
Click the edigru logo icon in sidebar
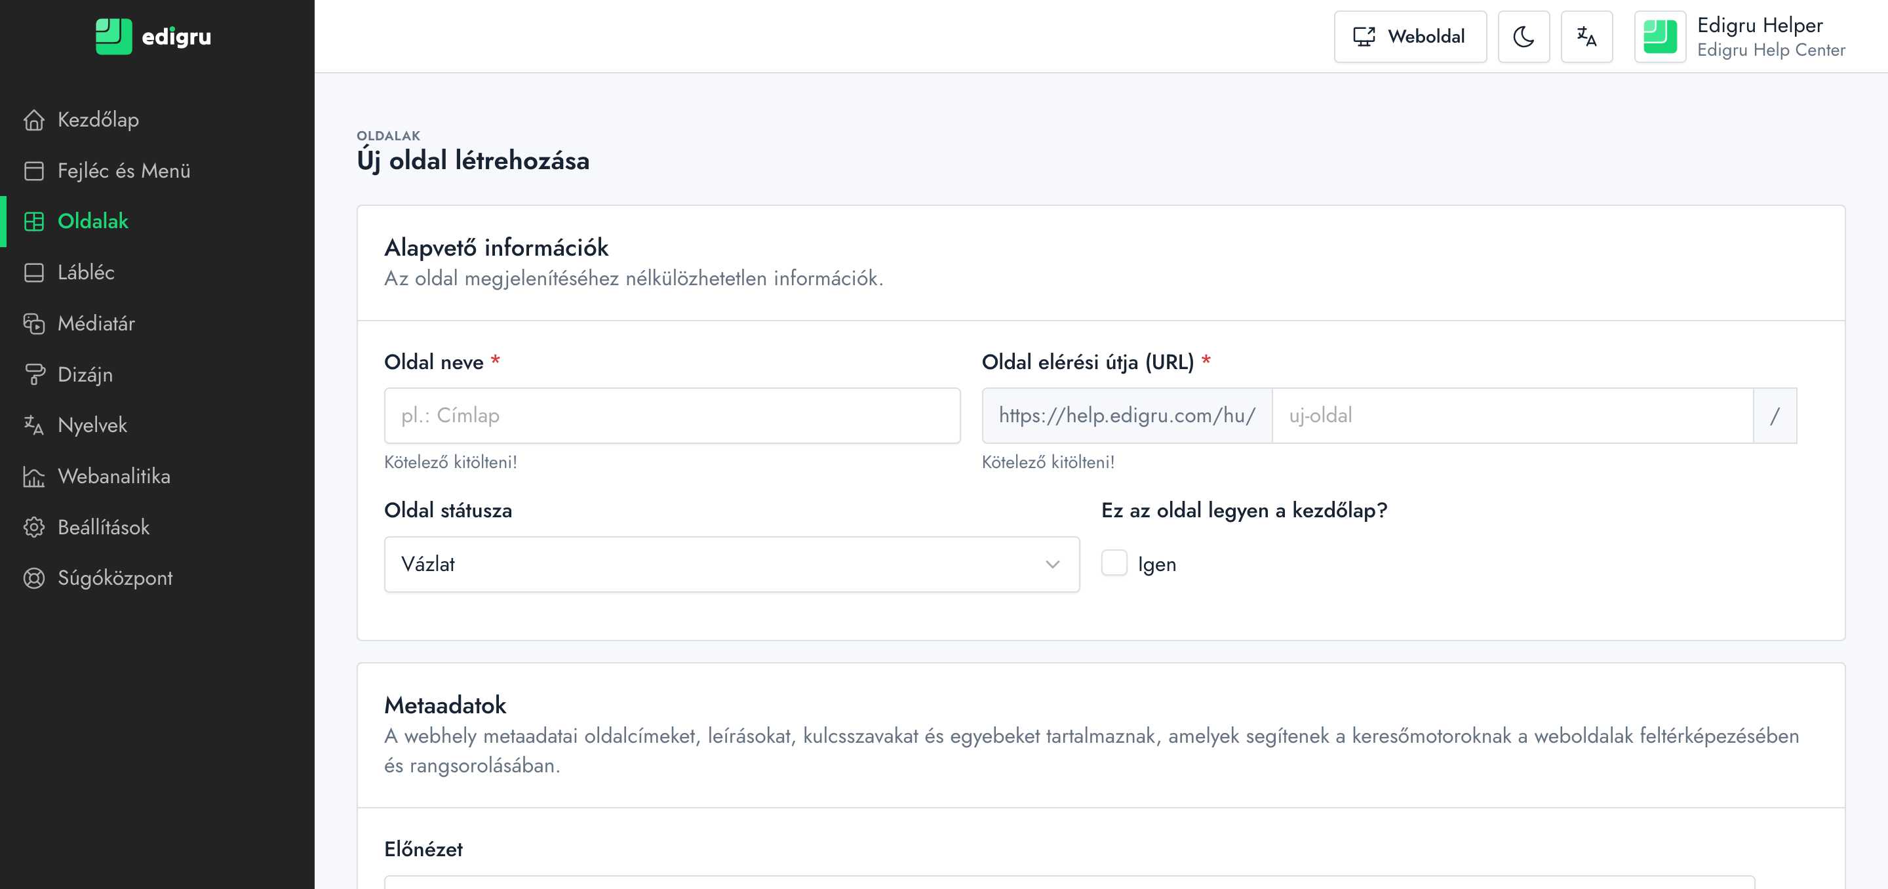click(x=113, y=36)
